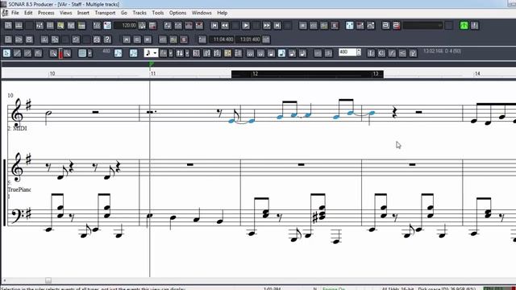The width and height of the screenshot is (516, 290).
Task: Open the Views menu
Action: point(66,13)
